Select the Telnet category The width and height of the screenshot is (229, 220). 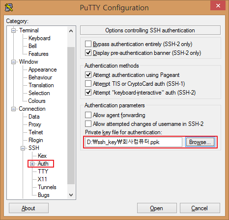(35, 132)
